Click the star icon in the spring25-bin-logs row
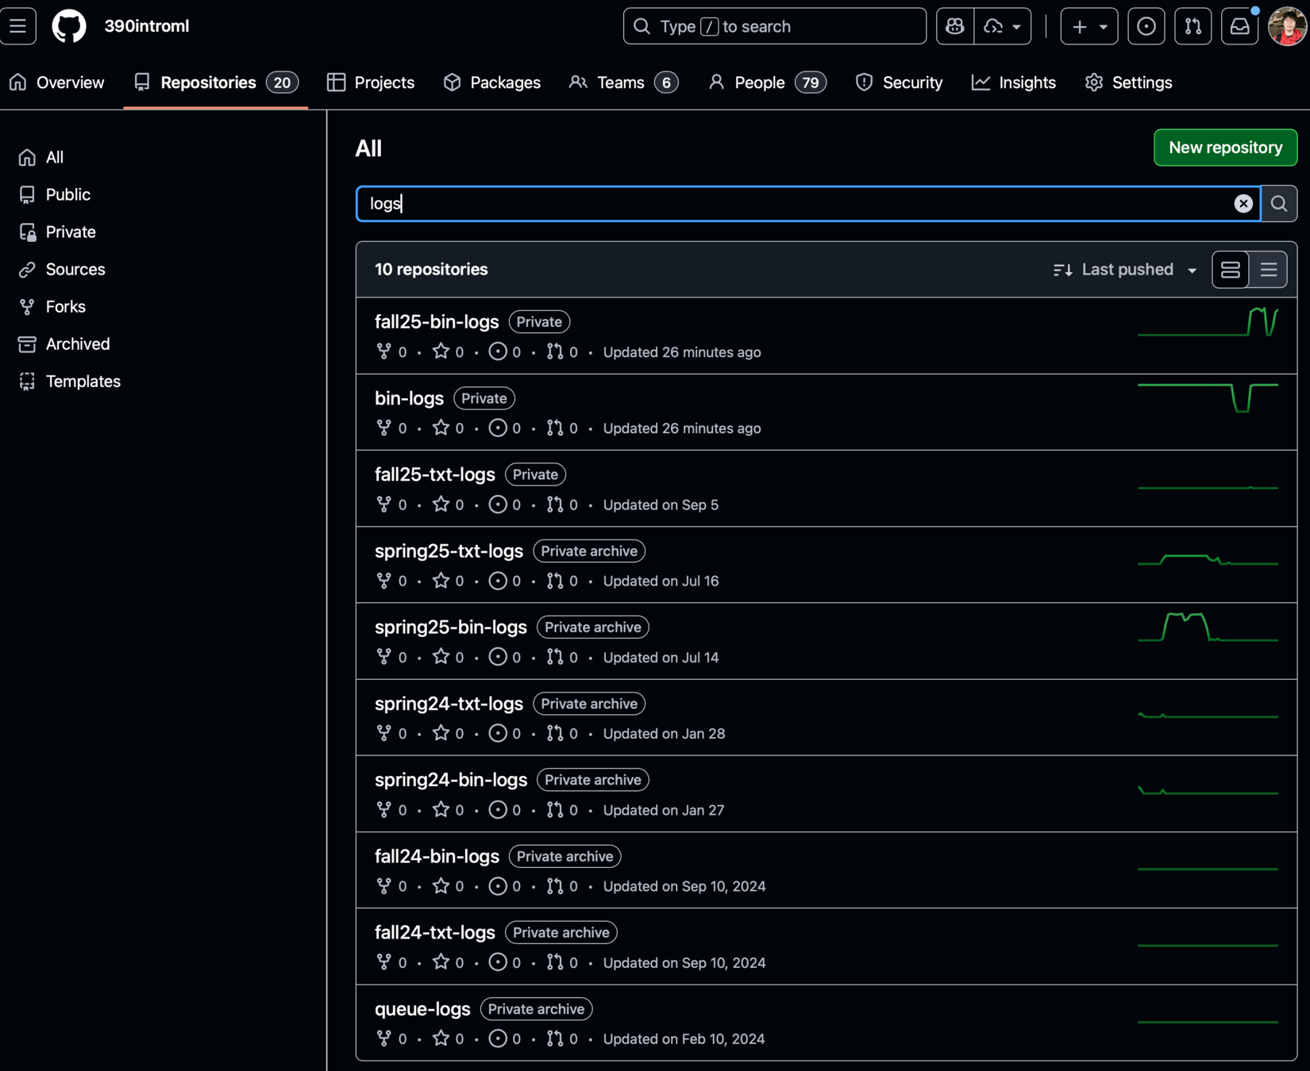This screenshot has width=1310, height=1071. tap(441, 657)
